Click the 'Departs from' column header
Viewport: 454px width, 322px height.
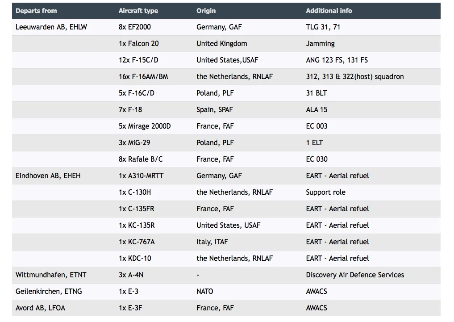click(x=36, y=11)
